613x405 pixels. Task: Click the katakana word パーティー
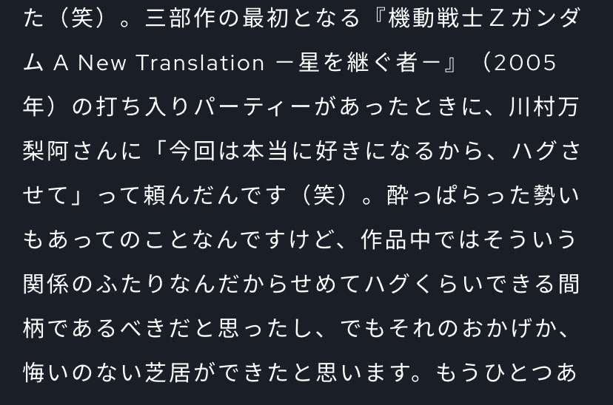click(252, 107)
